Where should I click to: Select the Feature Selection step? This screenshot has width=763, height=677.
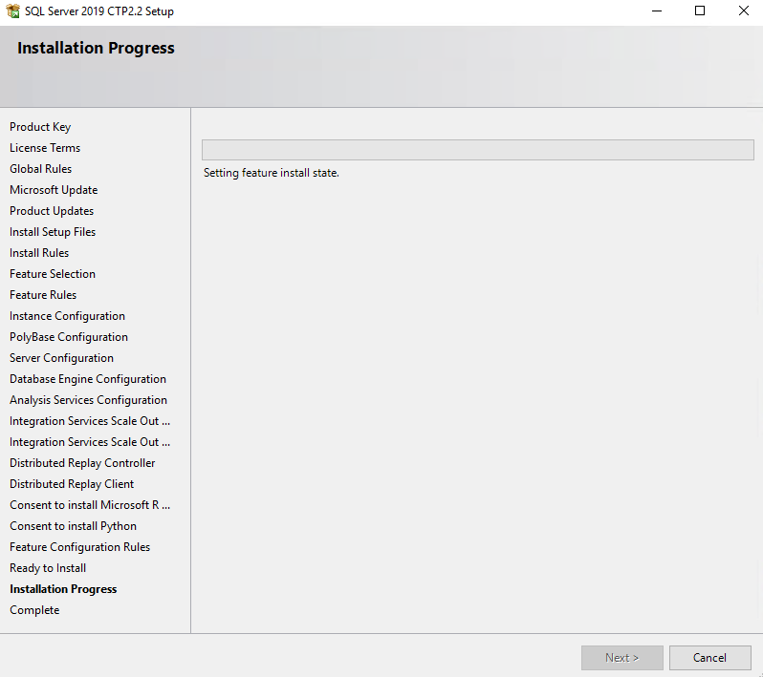53,274
